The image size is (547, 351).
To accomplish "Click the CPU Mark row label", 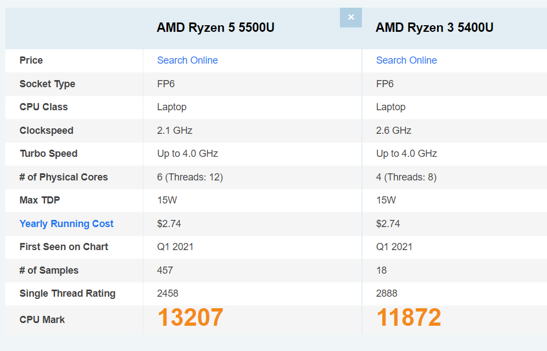I will click(x=42, y=320).
